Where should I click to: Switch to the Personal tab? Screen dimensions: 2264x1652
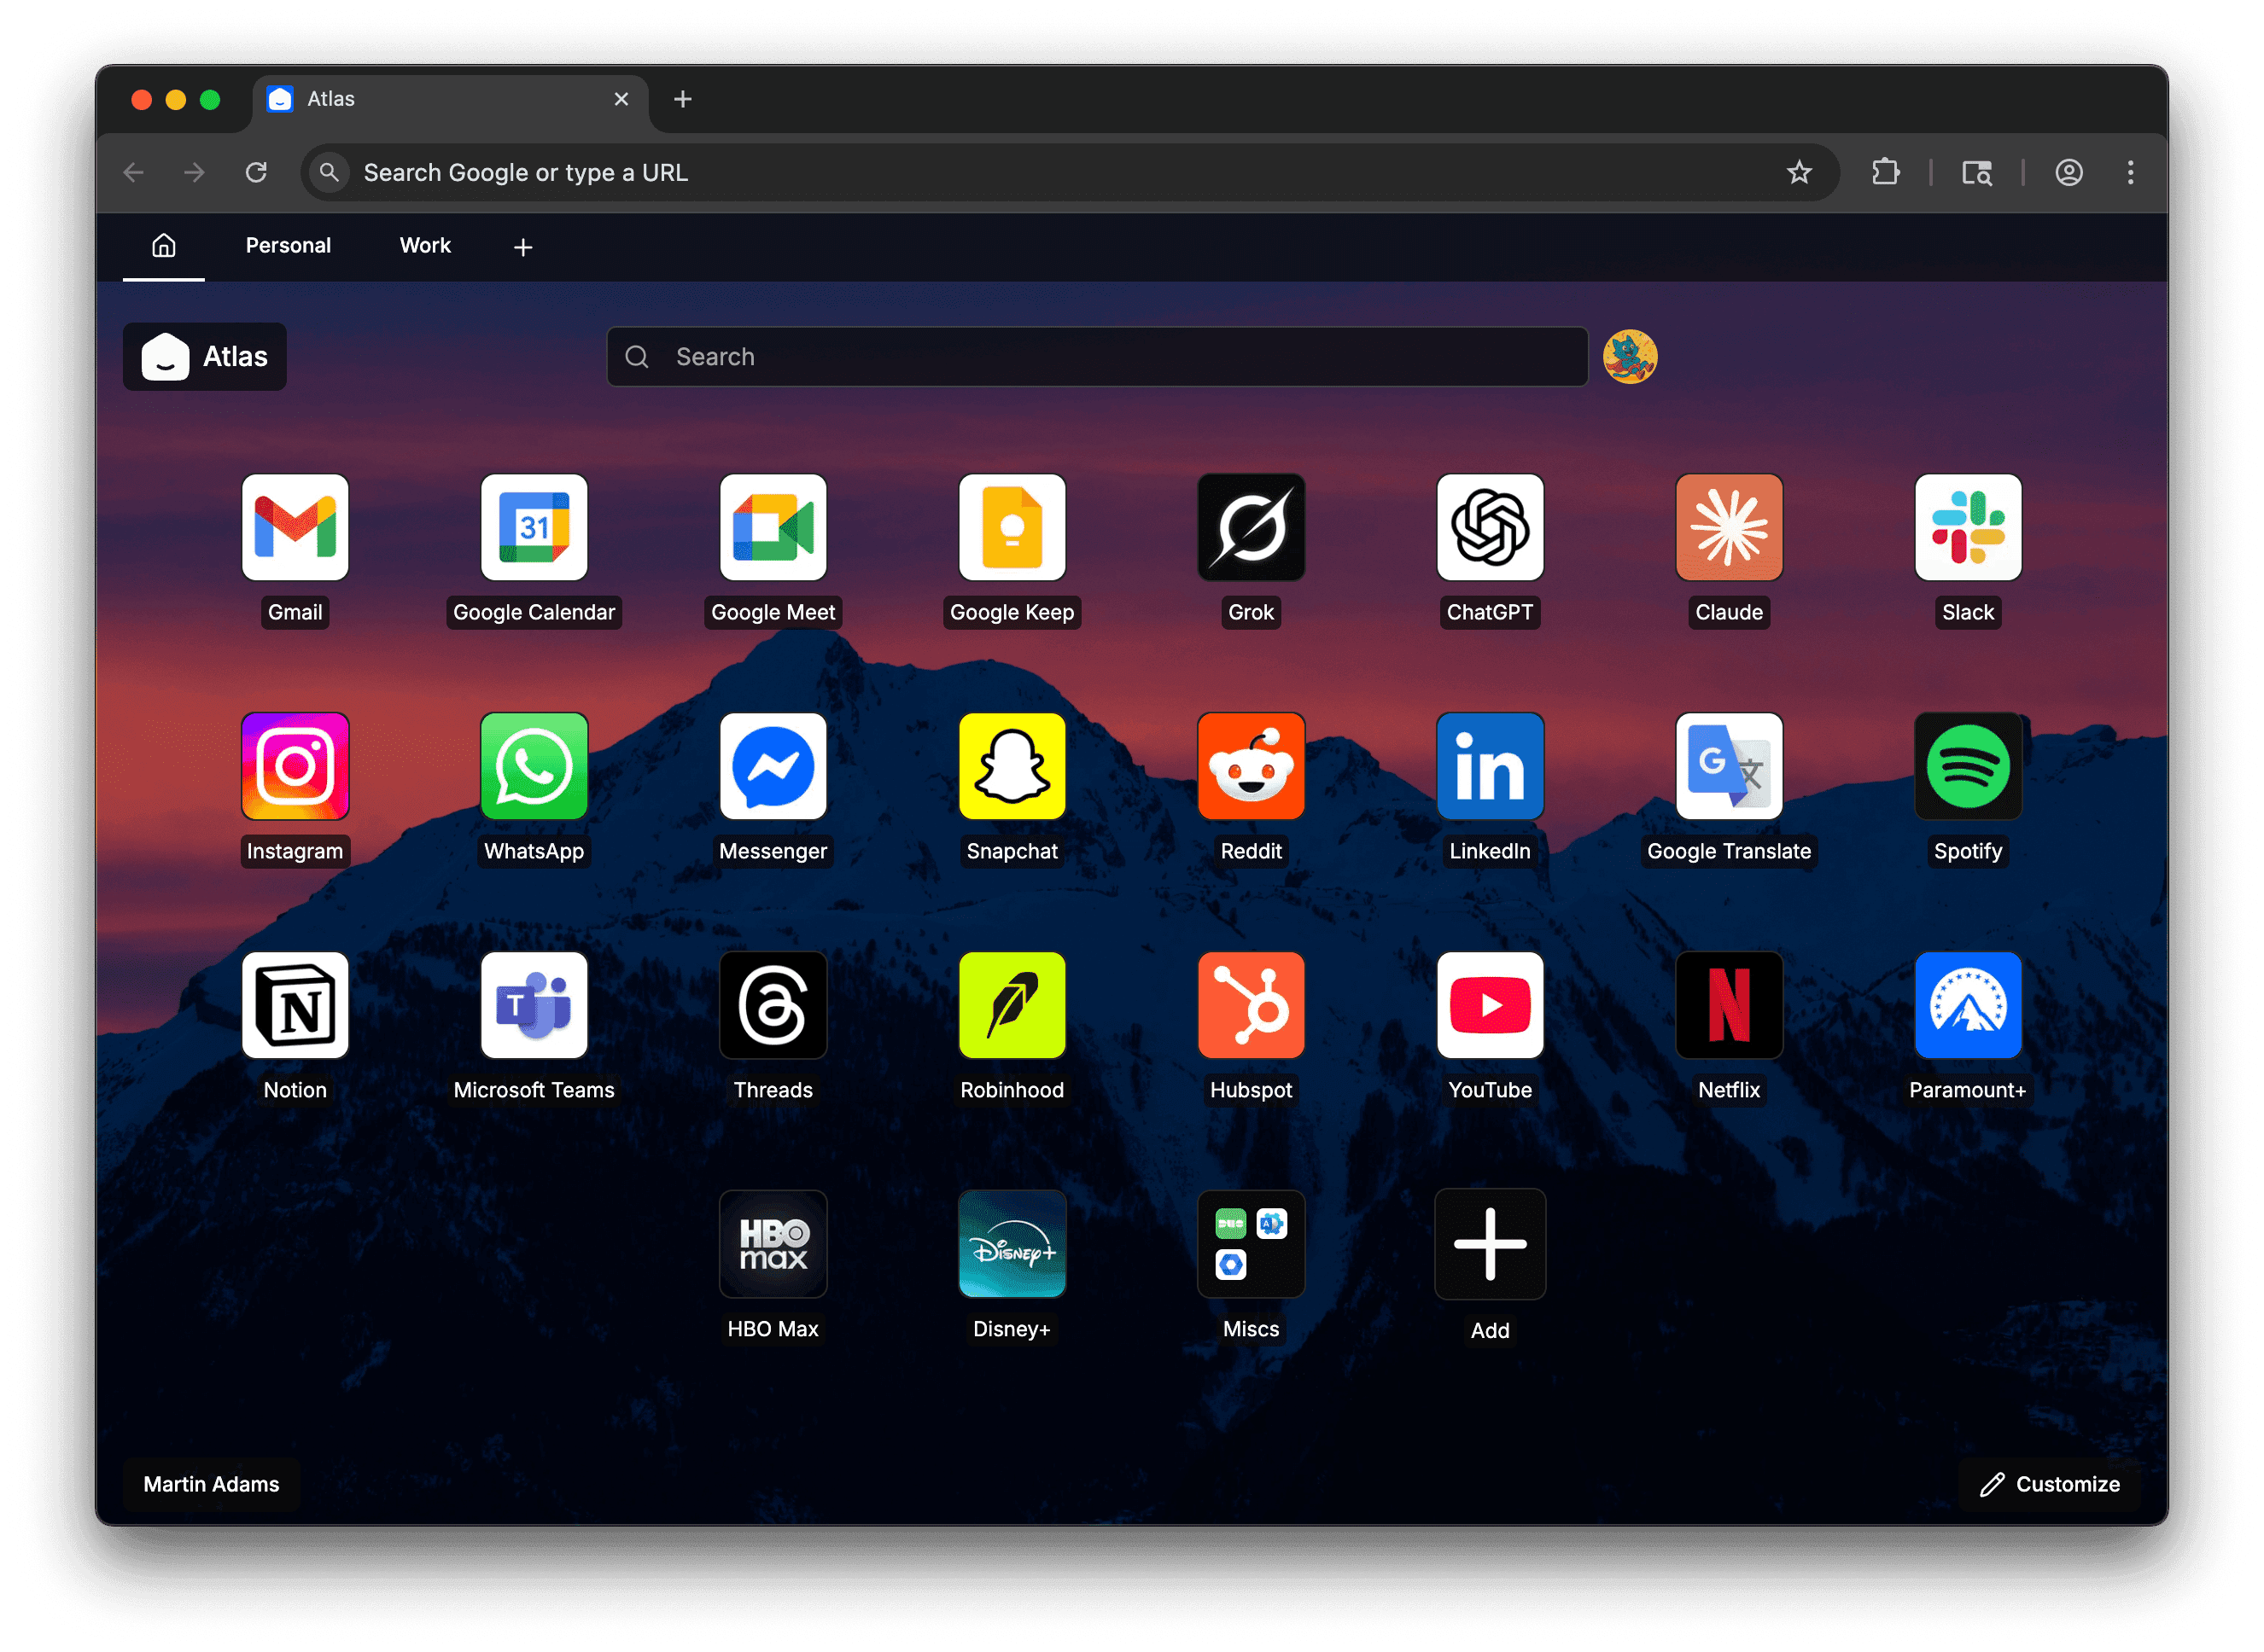pyautogui.click(x=289, y=246)
